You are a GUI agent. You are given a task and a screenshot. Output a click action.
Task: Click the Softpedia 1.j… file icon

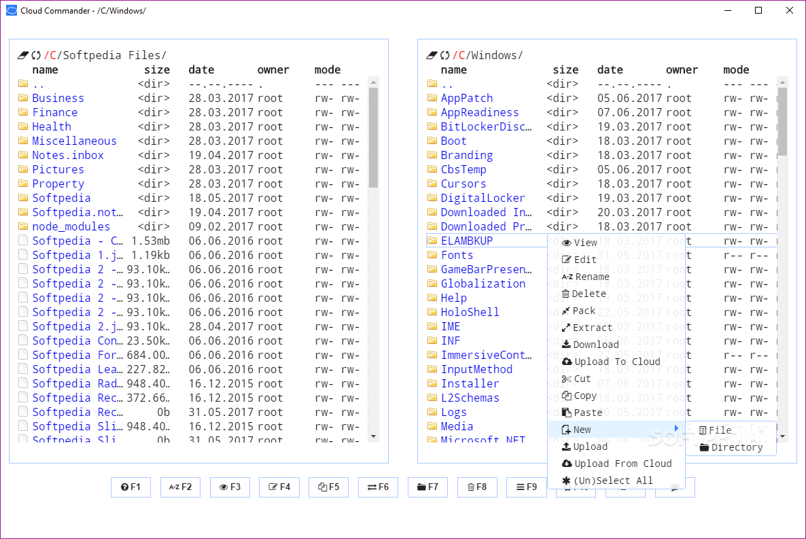pyautogui.click(x=23, y=255)
